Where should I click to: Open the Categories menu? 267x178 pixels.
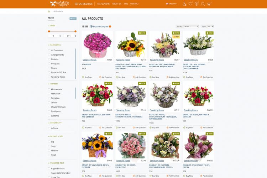click(x=84, y=4)
